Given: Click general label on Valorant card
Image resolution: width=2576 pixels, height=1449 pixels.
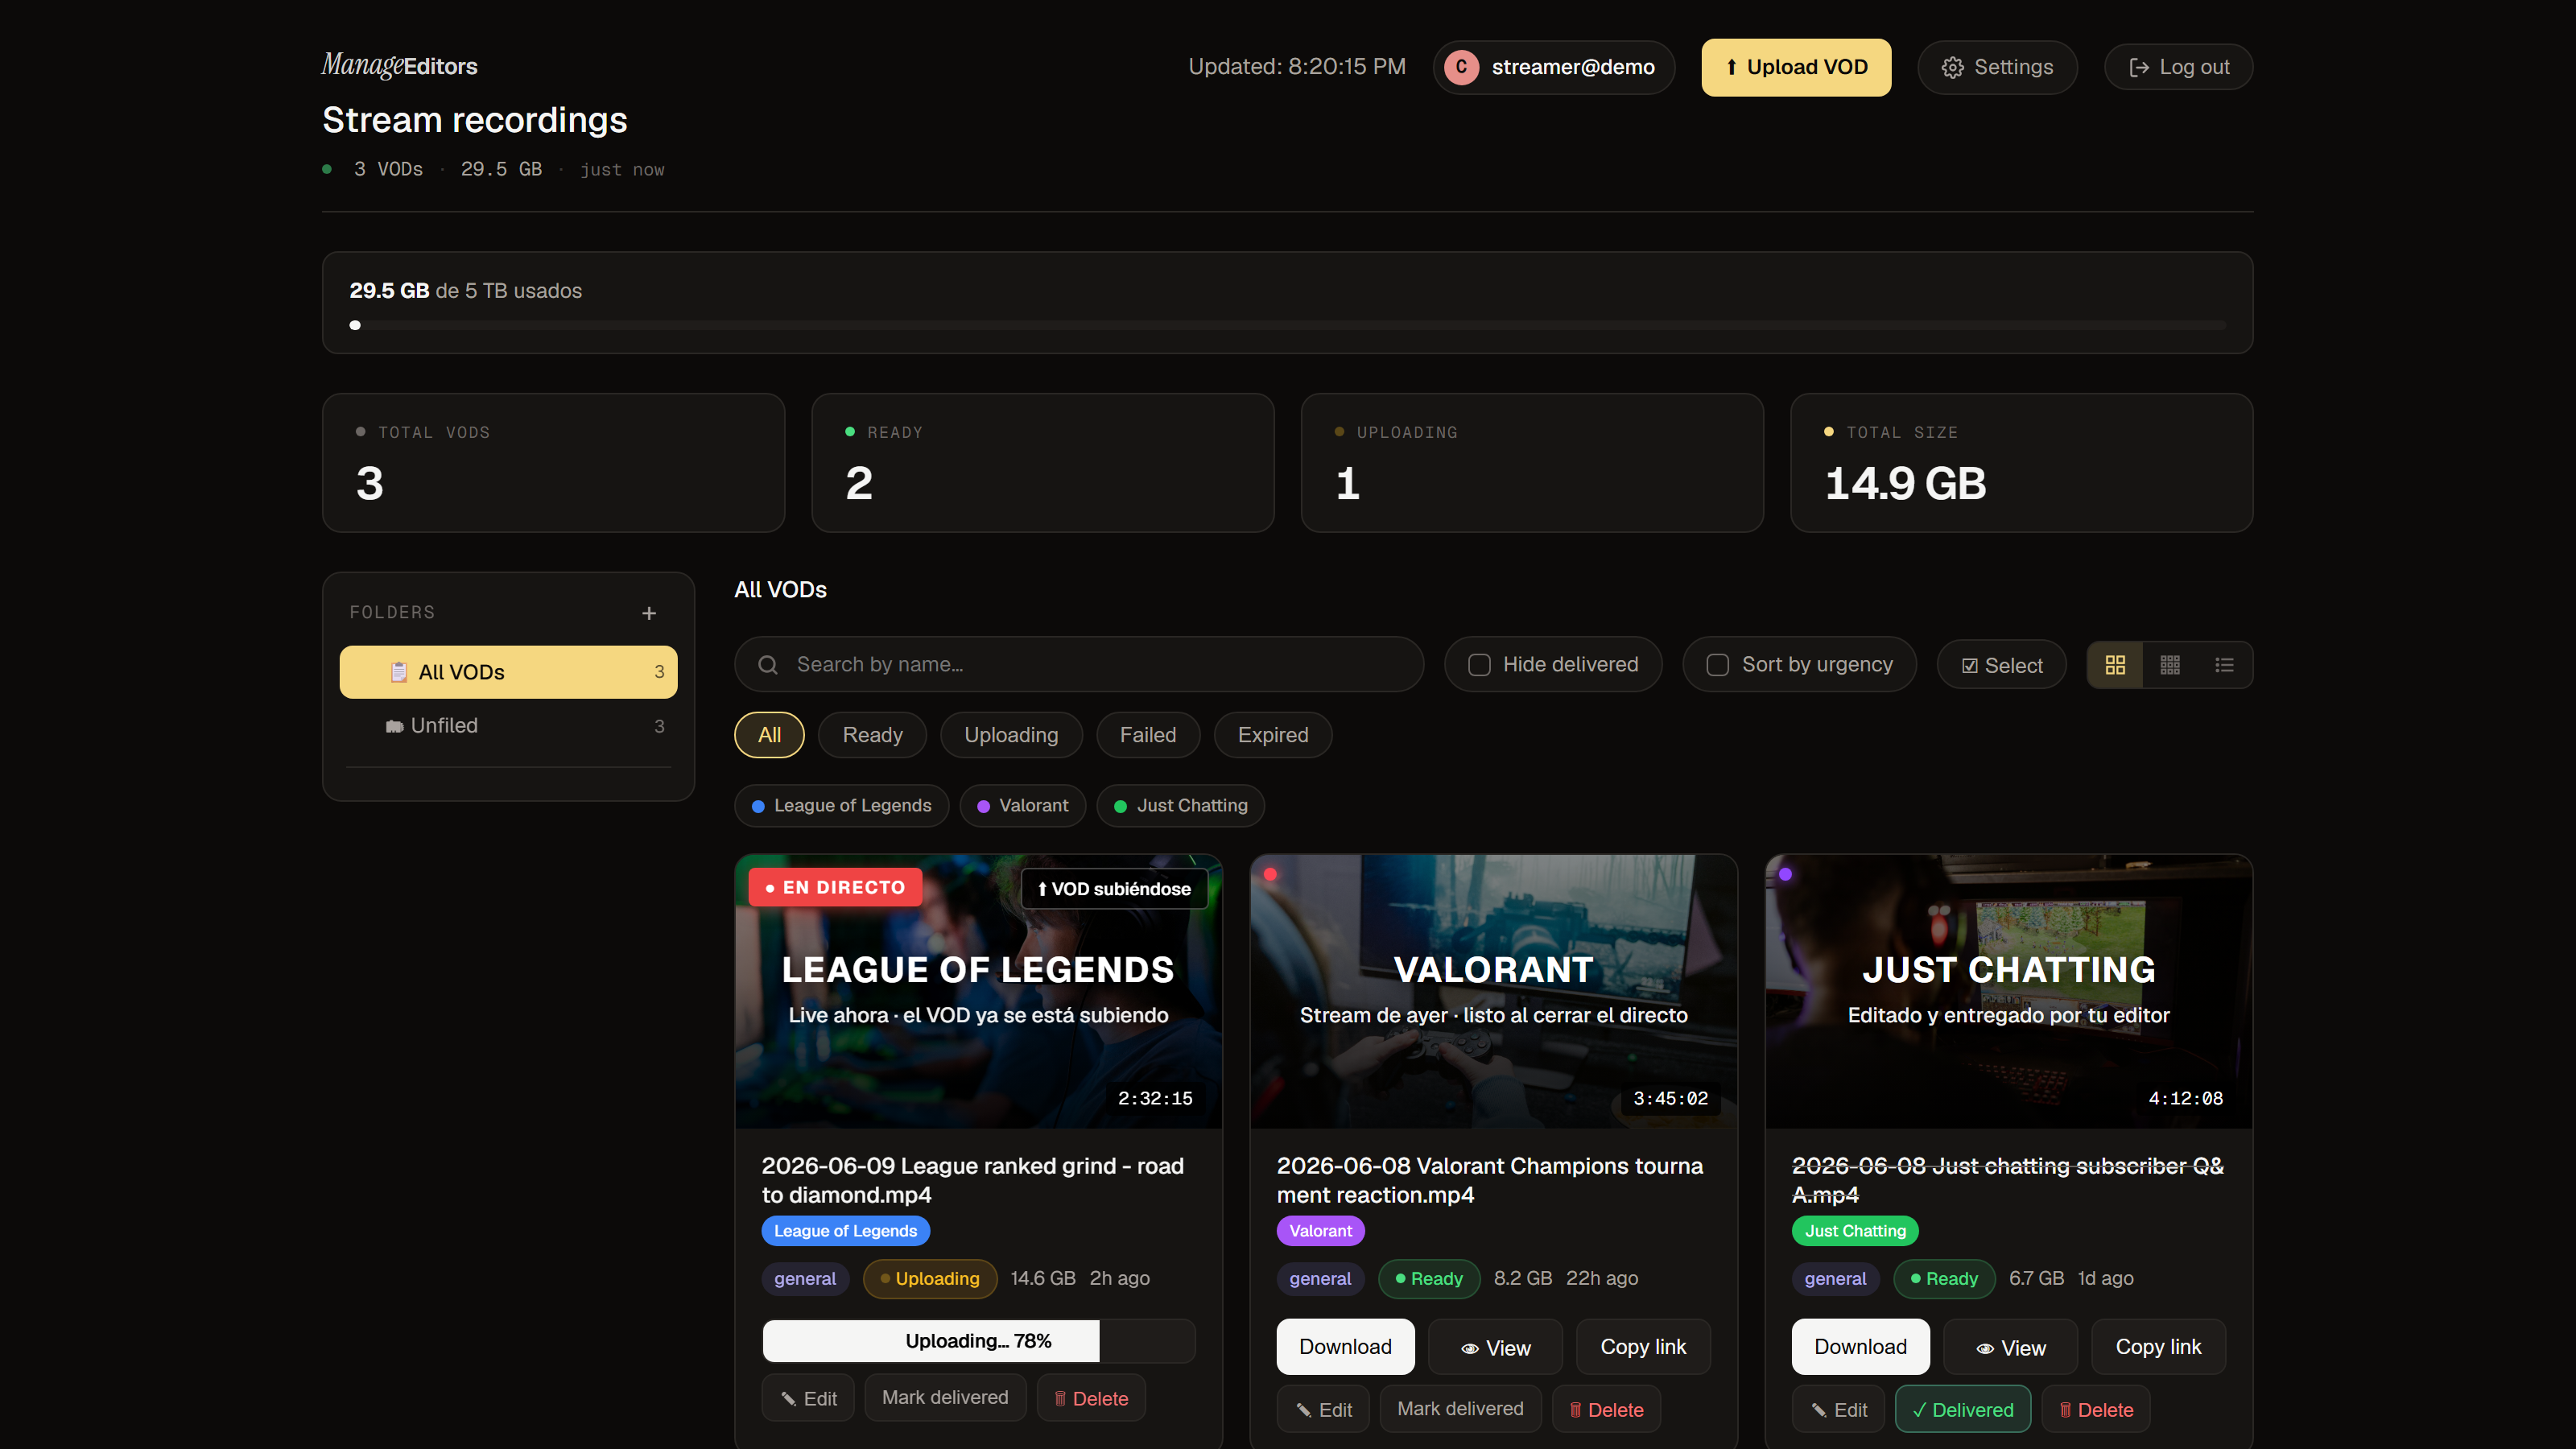Looking at the screenshot, I should [1320, 1279].
